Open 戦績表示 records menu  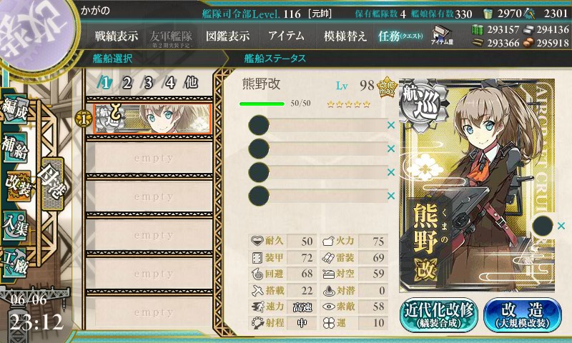pyautogui.click(x=117, y=36)
